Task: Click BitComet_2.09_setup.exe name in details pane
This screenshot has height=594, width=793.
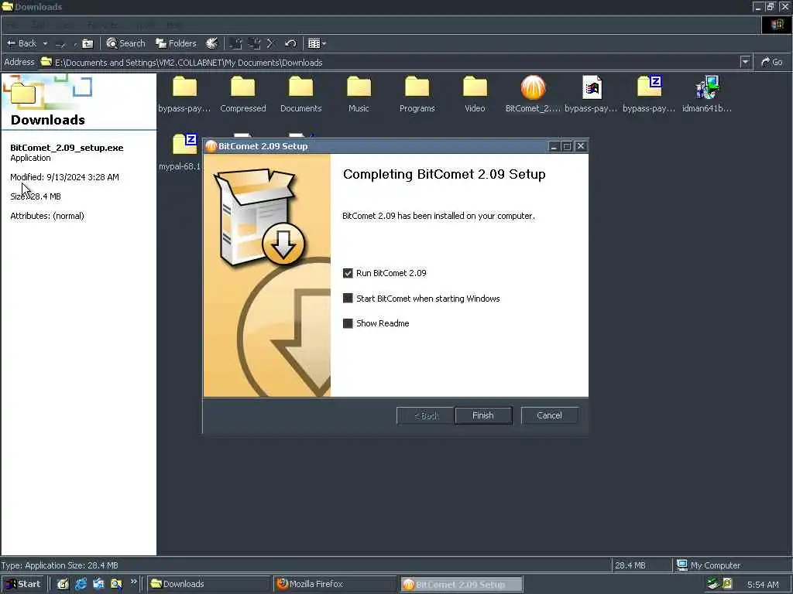Action: pyautogui.click(x=67, y=148)
